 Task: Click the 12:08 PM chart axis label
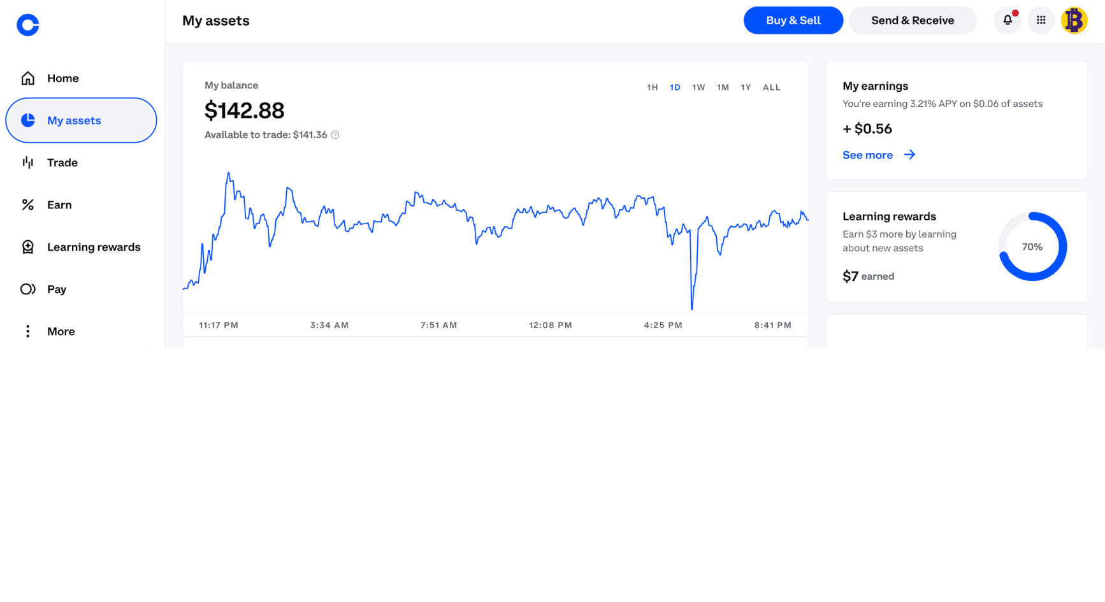pyautogui.click(x=550, y=325)
